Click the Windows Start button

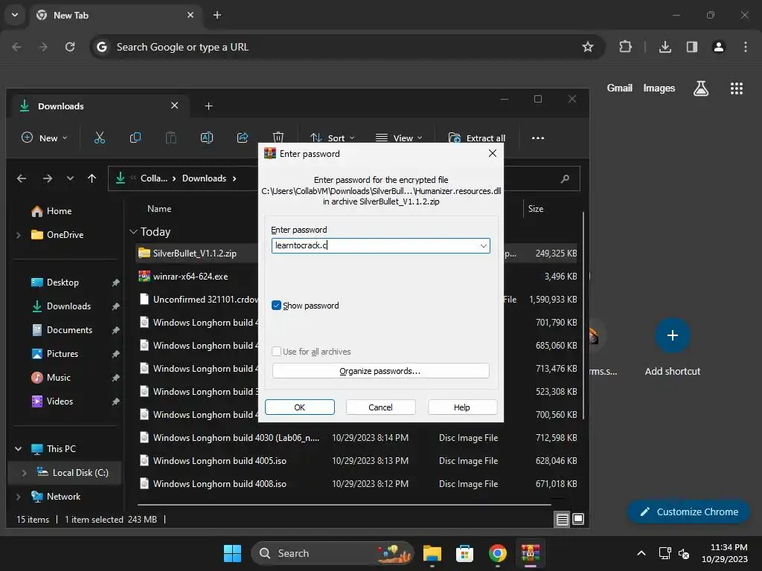click(232, 553)
